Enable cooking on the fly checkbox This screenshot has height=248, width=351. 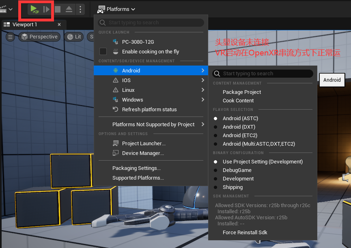[103, 51]
